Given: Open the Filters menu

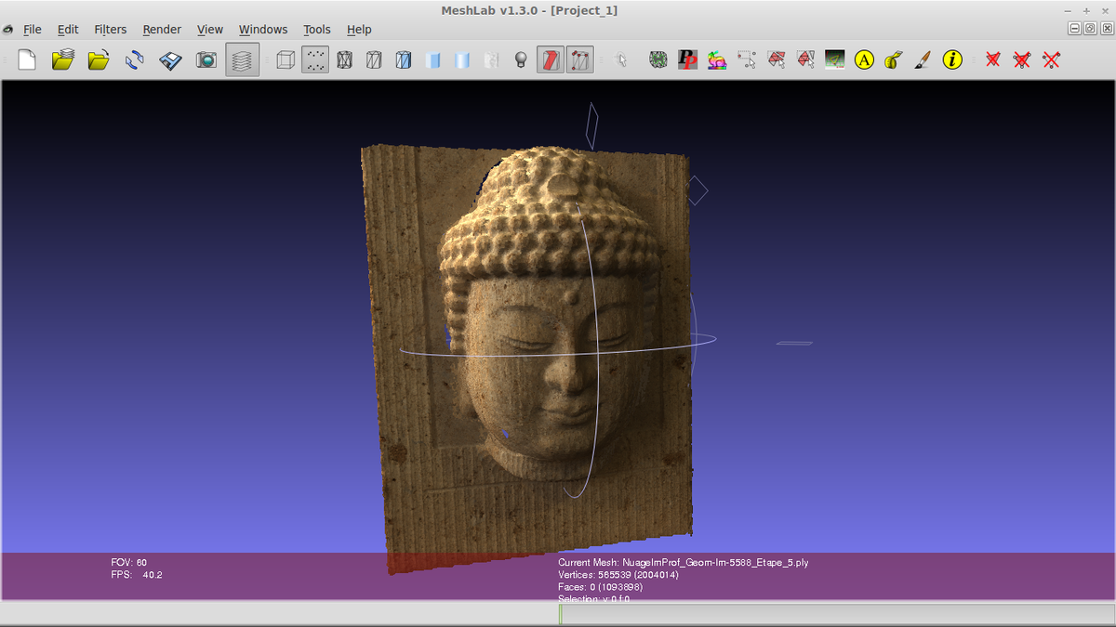Looking at the screenshot, I should 110,30.
